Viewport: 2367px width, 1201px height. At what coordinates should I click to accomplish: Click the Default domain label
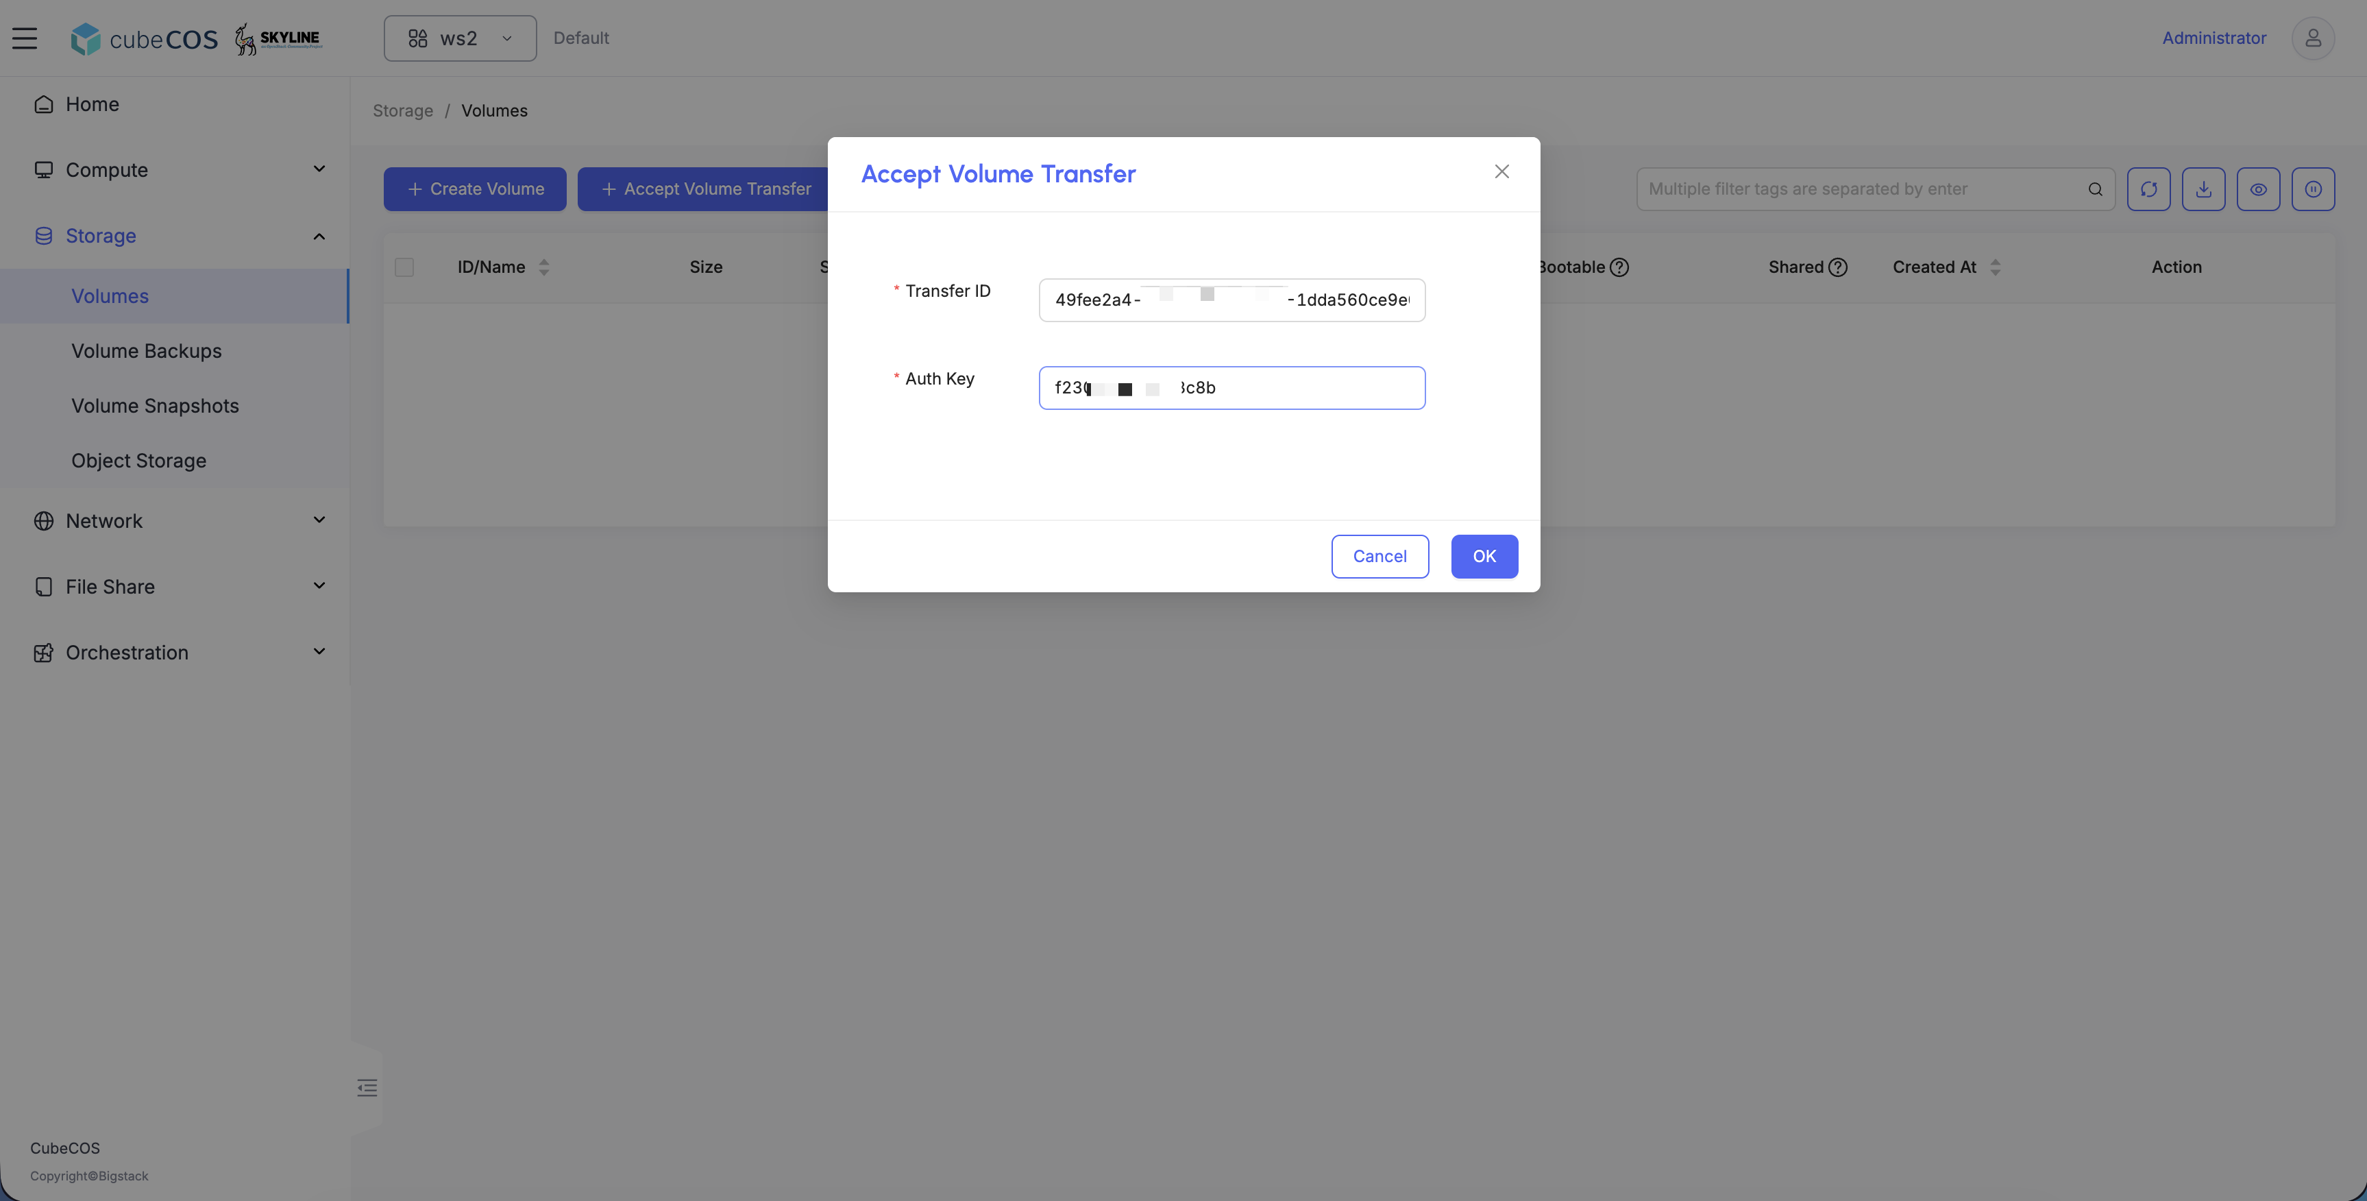click(x=580, y=38)
